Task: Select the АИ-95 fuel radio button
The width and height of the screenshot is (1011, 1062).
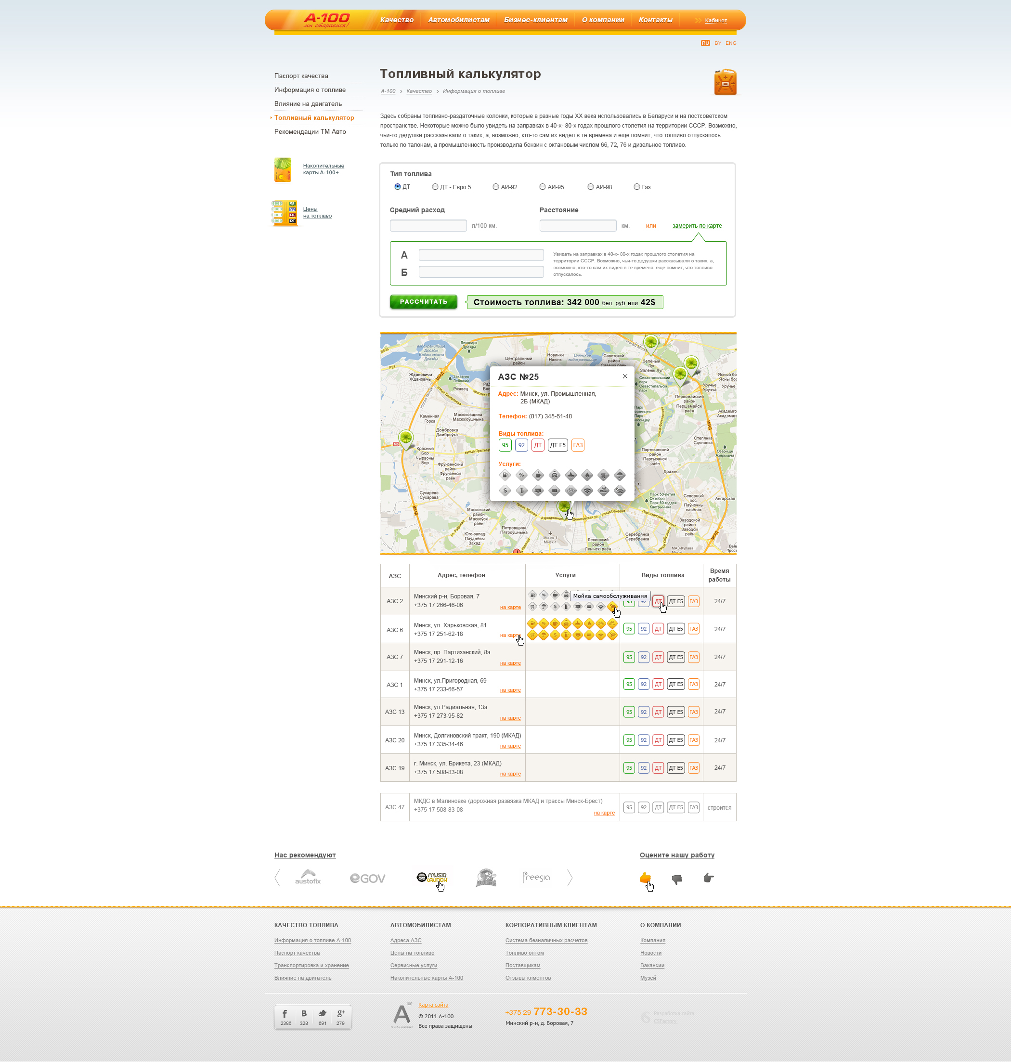Action: click(542, 186)
